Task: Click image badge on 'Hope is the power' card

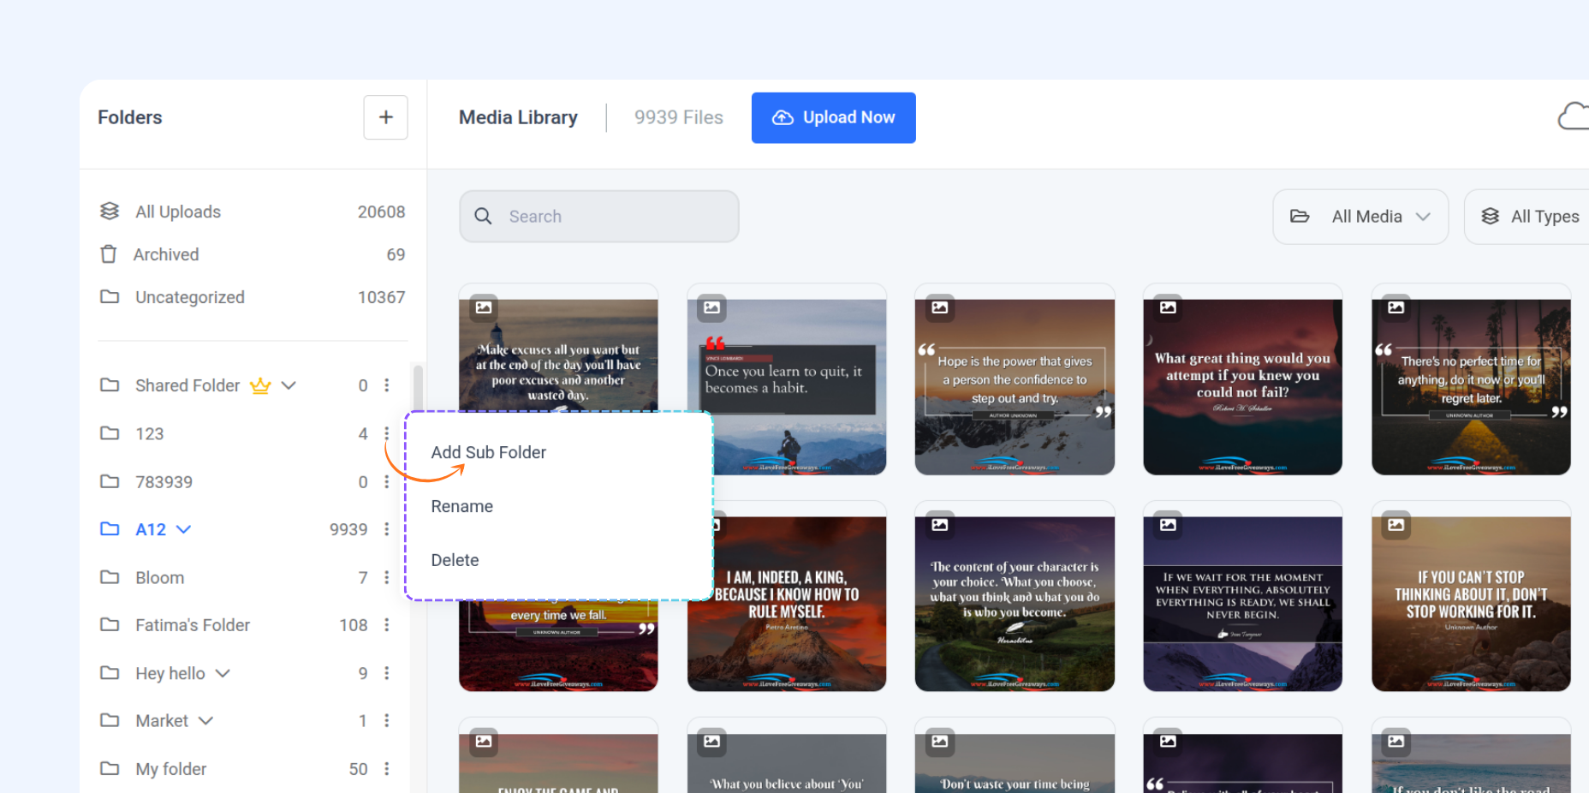Action: [x=940, y=307]
